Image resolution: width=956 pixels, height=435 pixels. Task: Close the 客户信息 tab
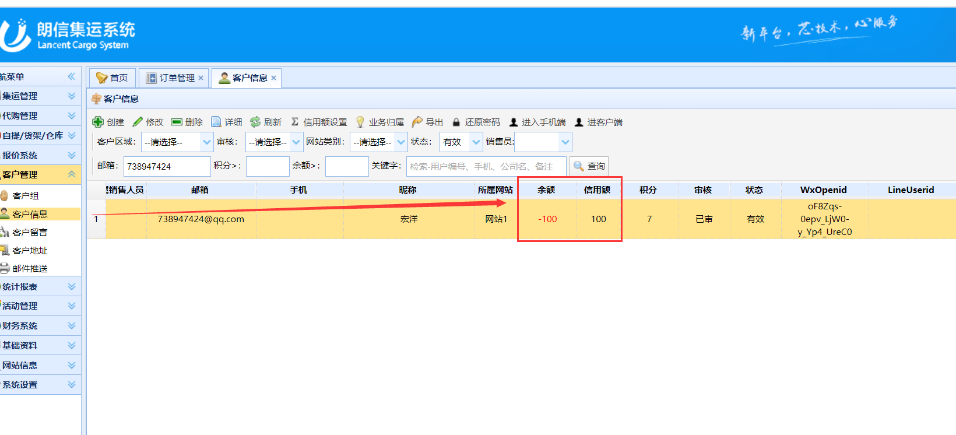tap(274, 78)
